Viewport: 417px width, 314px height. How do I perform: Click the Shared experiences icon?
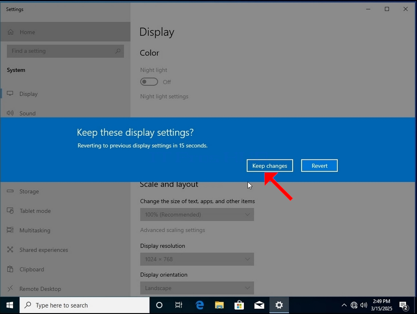pyautogui.click(x=10, y=249)
